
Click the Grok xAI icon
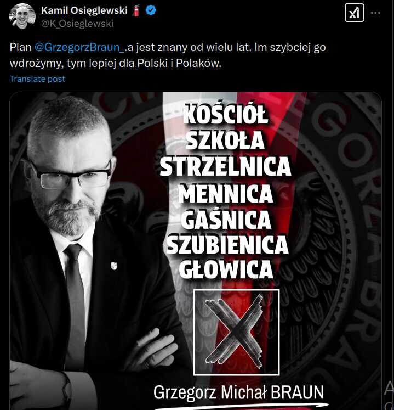(355, 13)
